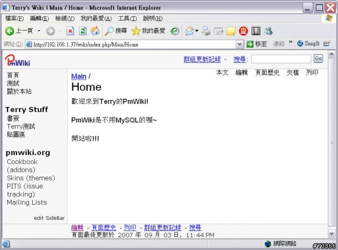Click the wiki search input field

tap(281, 59)
